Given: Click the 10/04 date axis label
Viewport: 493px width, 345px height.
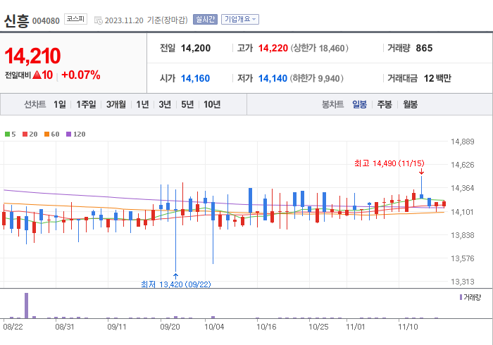Looking at the screenshot, I should click(214, 327).
